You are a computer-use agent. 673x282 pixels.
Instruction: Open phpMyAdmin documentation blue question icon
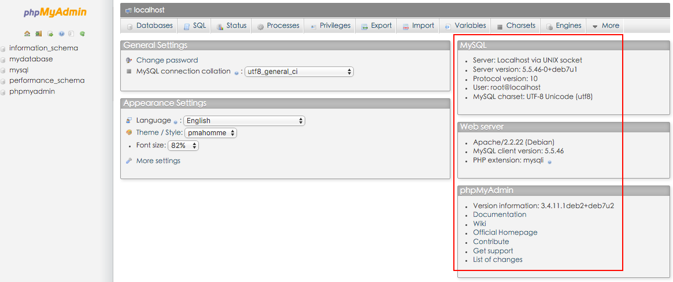pos(61,34)
